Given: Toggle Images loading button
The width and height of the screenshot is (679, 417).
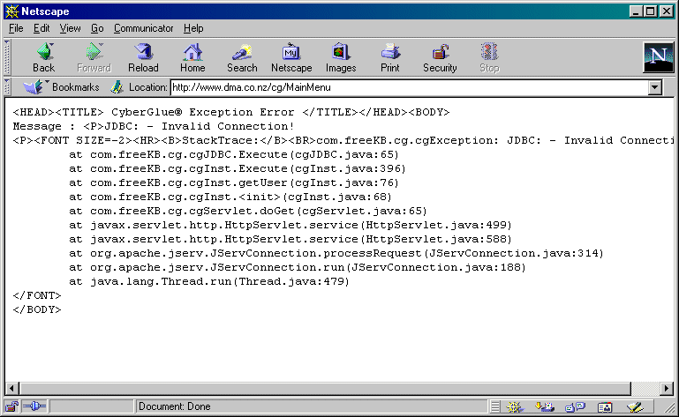Looking at the screenshot, I should coord(341,58).
